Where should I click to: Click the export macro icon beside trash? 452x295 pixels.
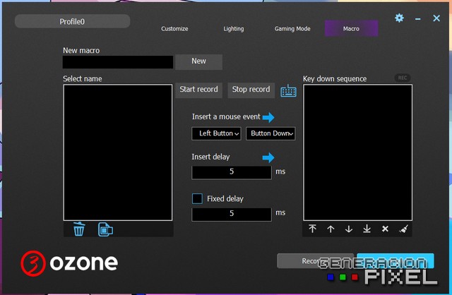pos(105,229)
